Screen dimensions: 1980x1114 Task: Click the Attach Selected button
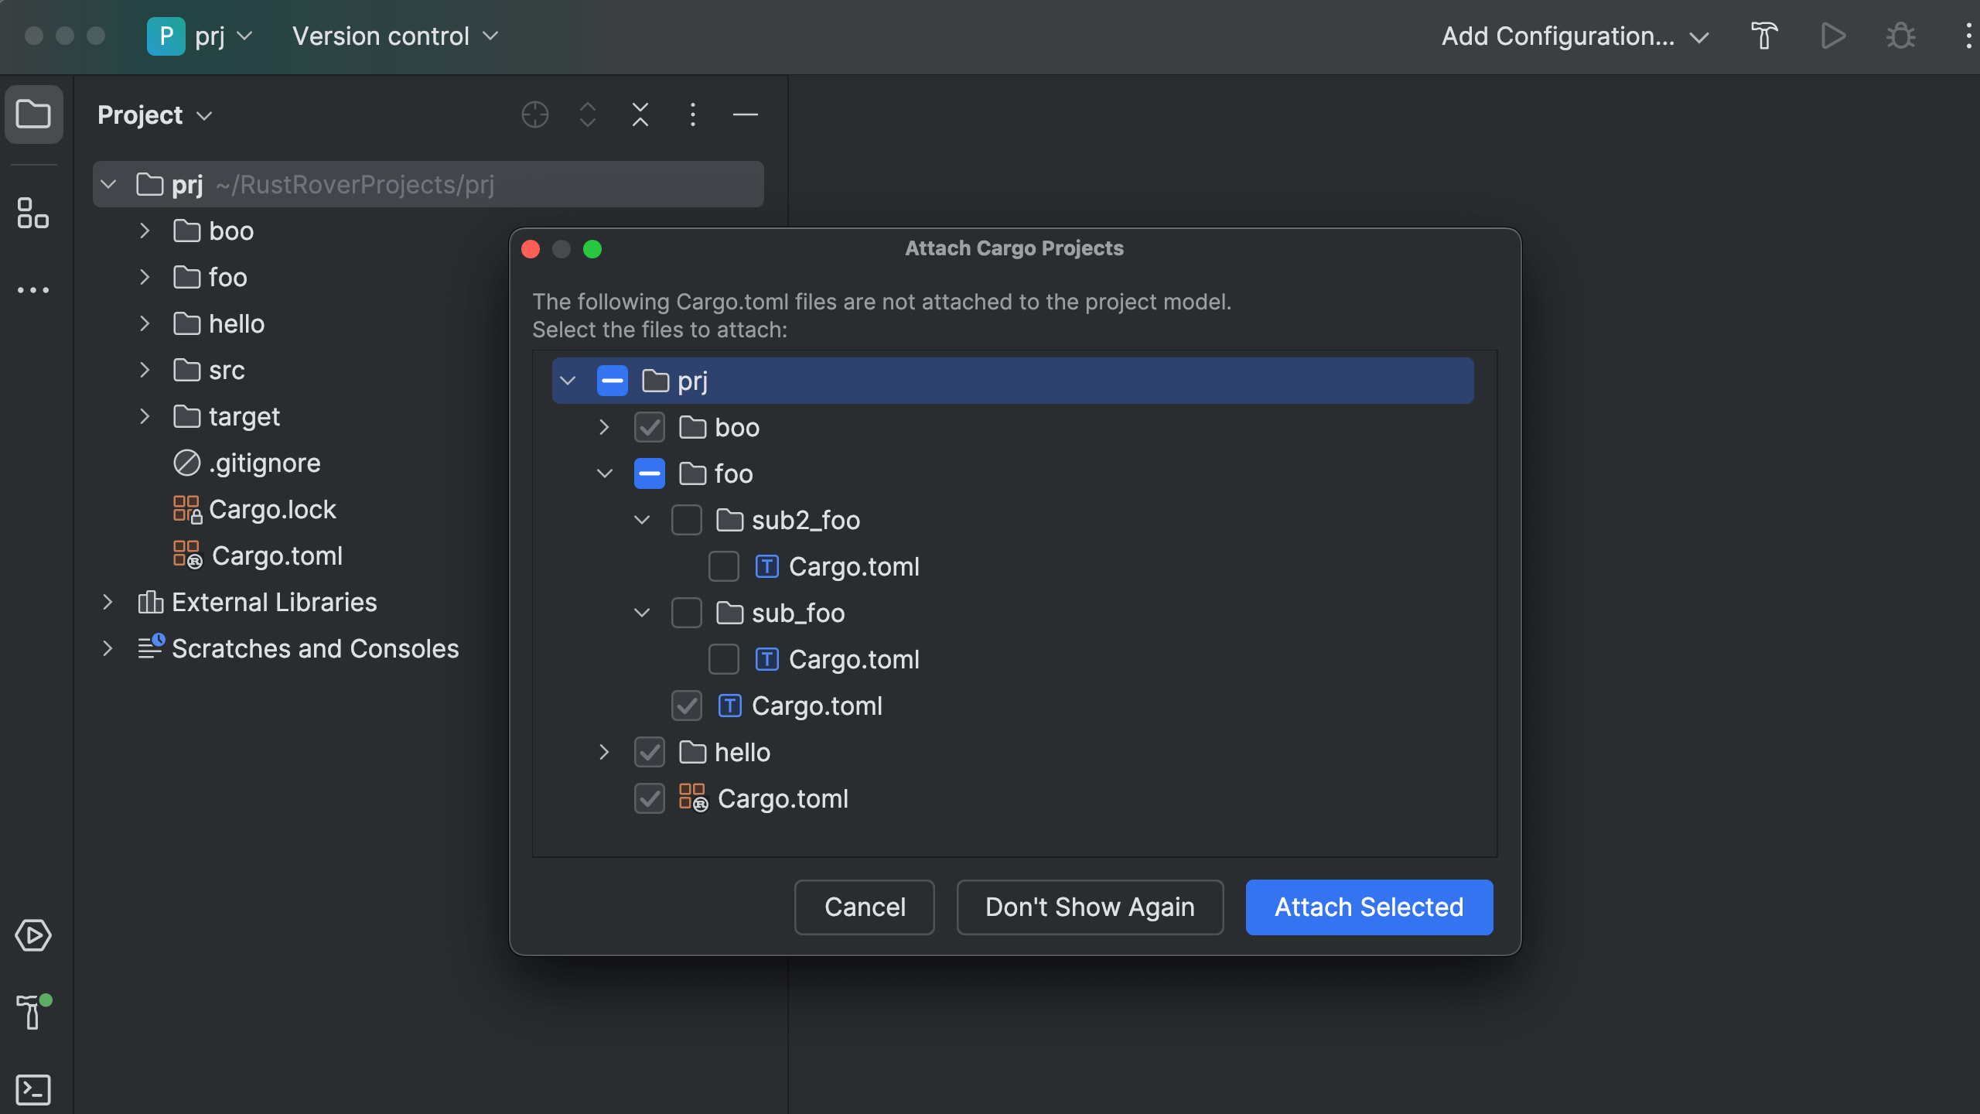tap(1369, 907)
